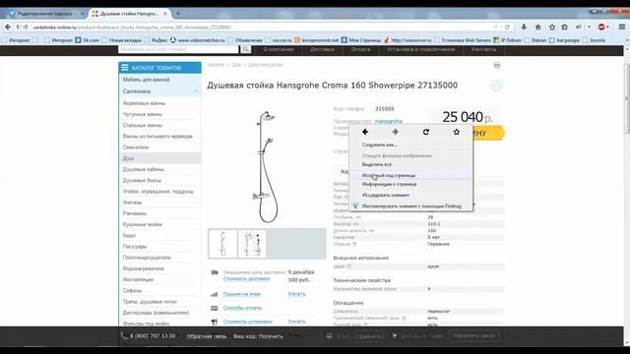Screen dimensions: 630x354
Task: Click the delivery truck icon
Action: tap(215, 272)
